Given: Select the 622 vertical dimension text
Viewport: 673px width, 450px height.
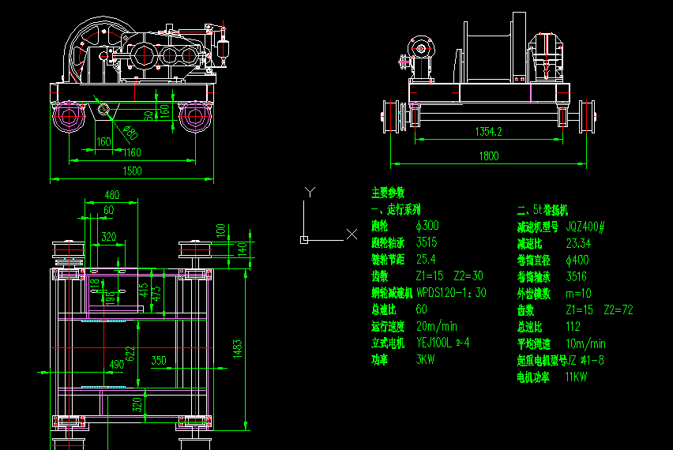Looking at the screenshot, I should (130, 354).
